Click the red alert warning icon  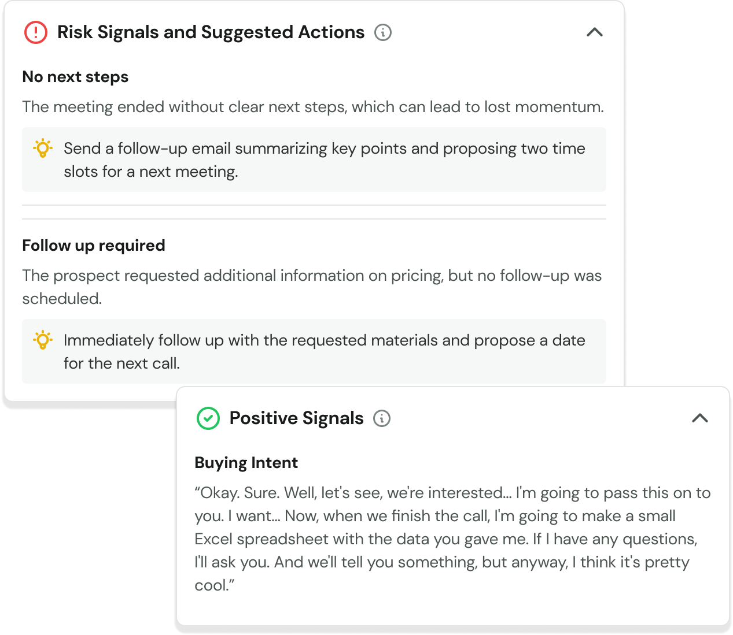[x=35, y=32]
